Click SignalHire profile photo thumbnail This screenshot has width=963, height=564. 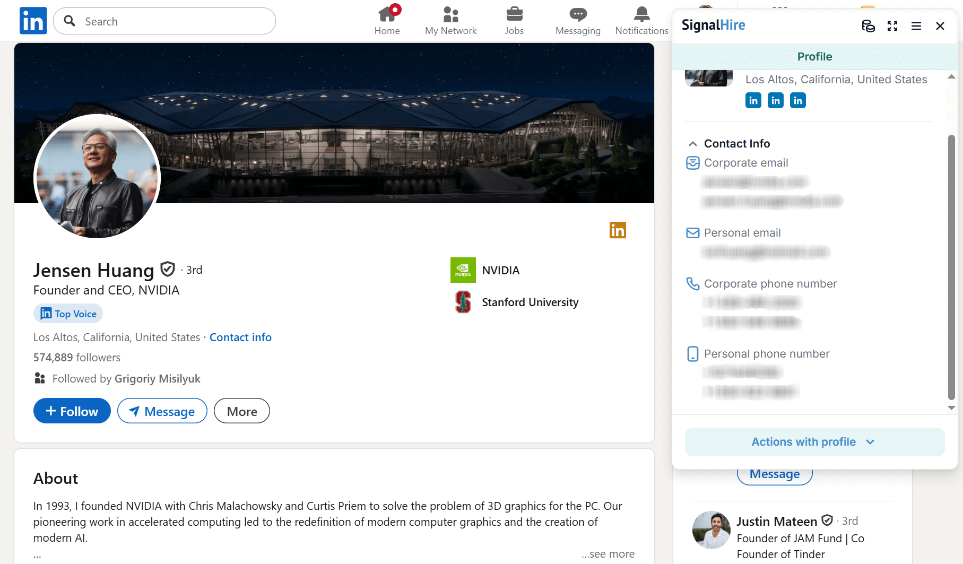tap(709, 78)
